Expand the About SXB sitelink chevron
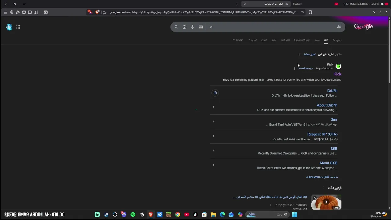391x220 pixels. [x=214, y=165]
